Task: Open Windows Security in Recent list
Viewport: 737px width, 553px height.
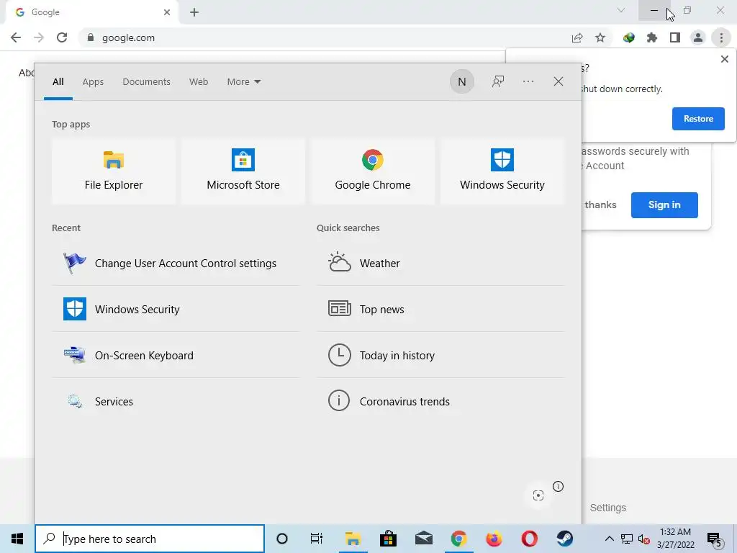Action: (x=176, y=309)
